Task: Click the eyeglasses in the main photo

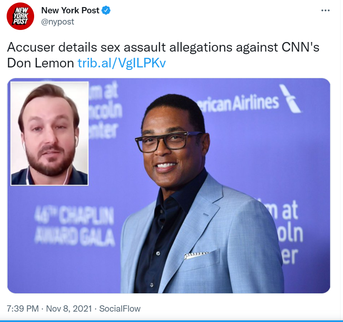Action: pyautogui.click(x=169, y=141)
